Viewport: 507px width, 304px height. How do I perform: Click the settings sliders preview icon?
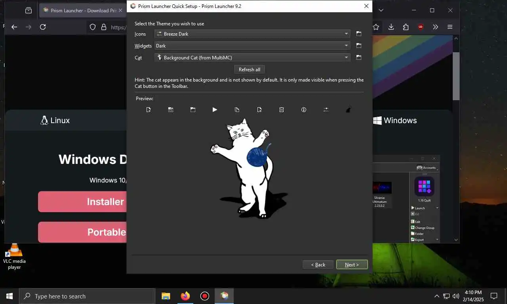(326, 110)
